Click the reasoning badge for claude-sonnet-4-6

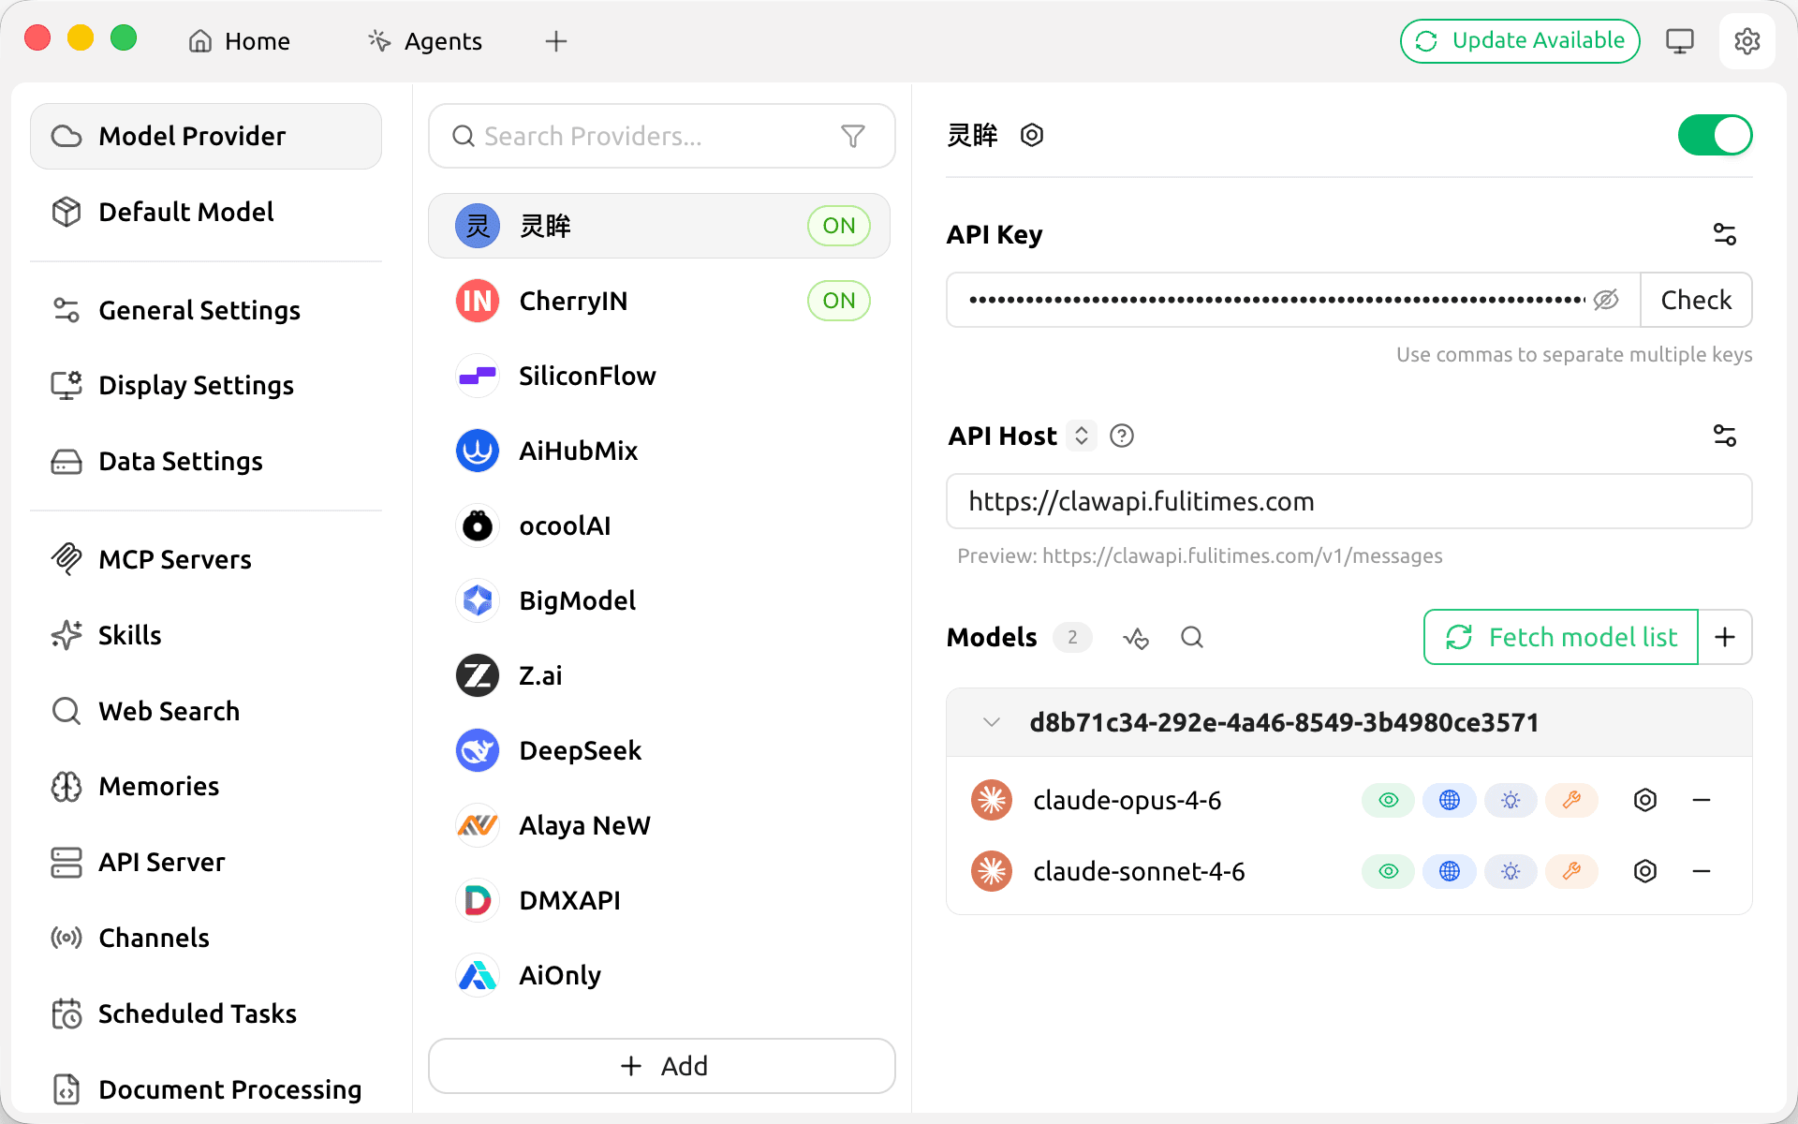(1511, 871)
